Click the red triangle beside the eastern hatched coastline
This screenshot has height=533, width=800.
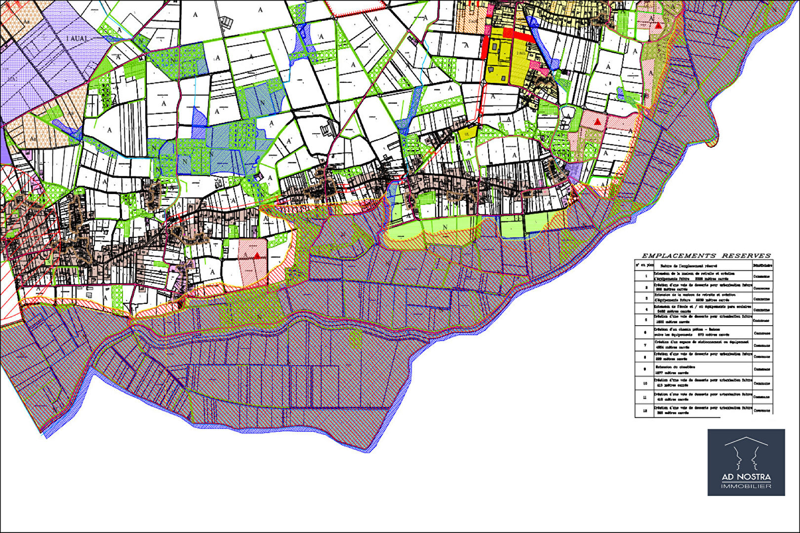(598, 121)
